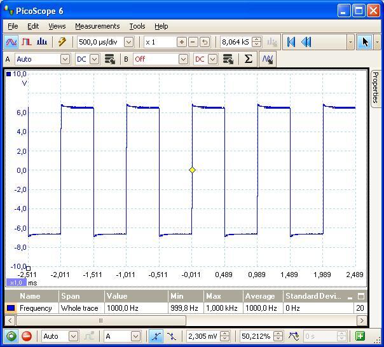Open the vertical Properties side tab

click(x=375, y=87)
